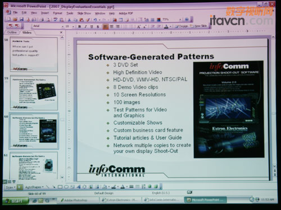Select the Rectangle drawing tool

click(60, 186)
